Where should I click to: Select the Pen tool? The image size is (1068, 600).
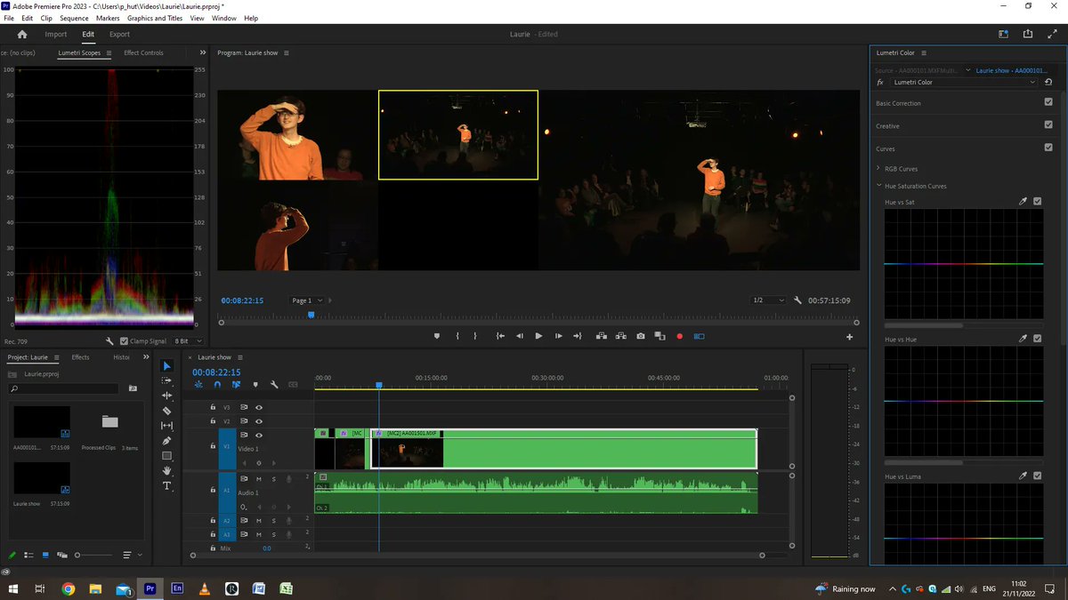(166, 441)
